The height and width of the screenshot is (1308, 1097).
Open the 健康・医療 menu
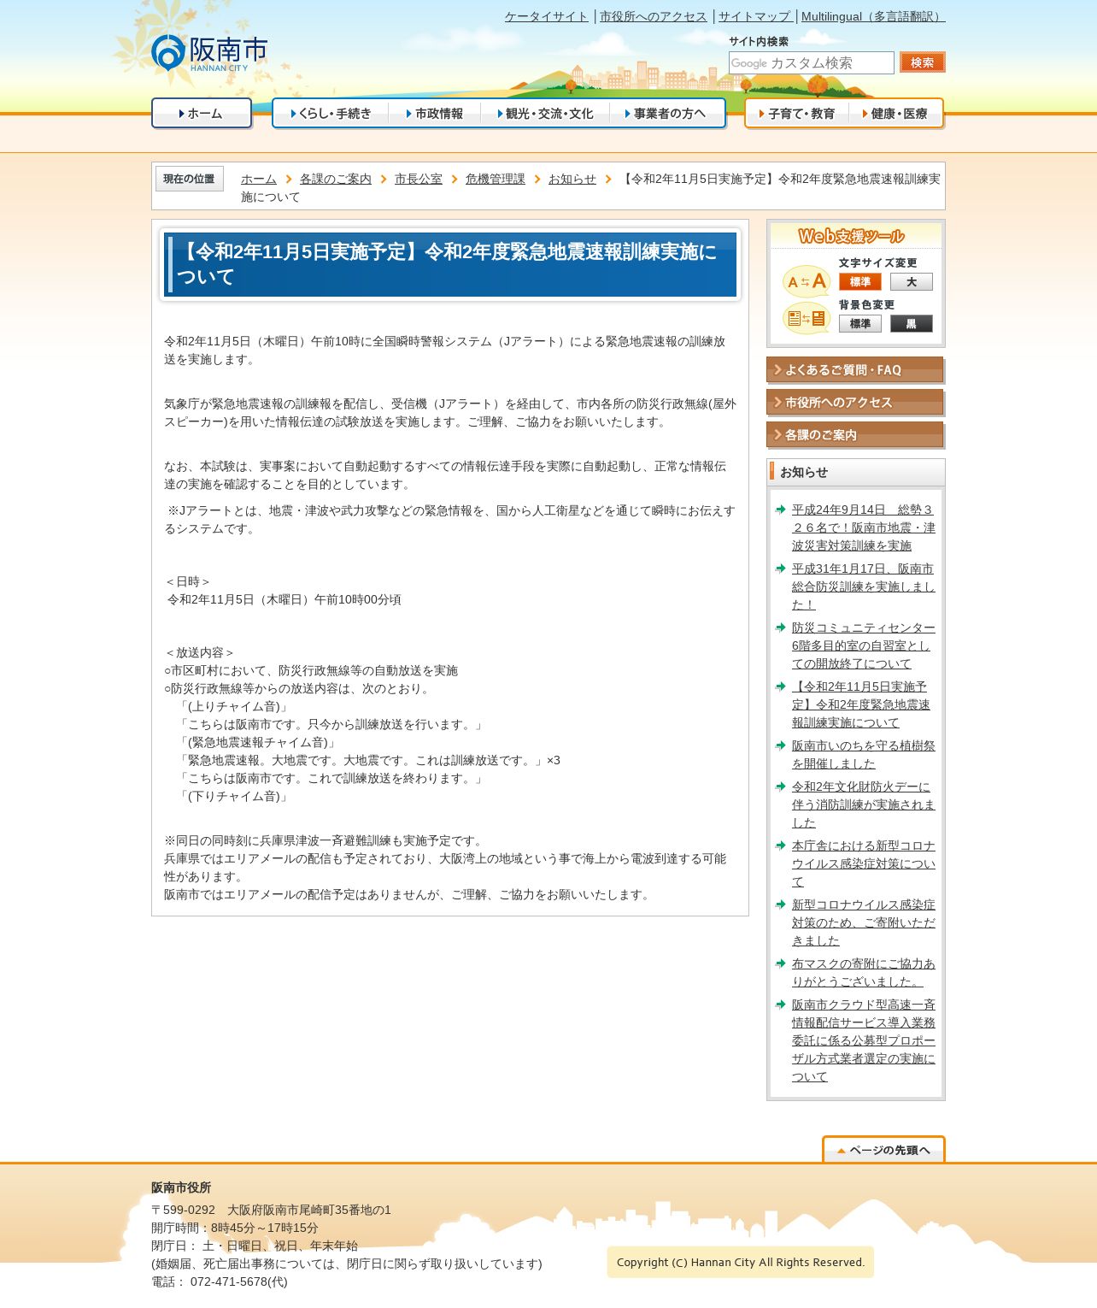coord(895,114)
